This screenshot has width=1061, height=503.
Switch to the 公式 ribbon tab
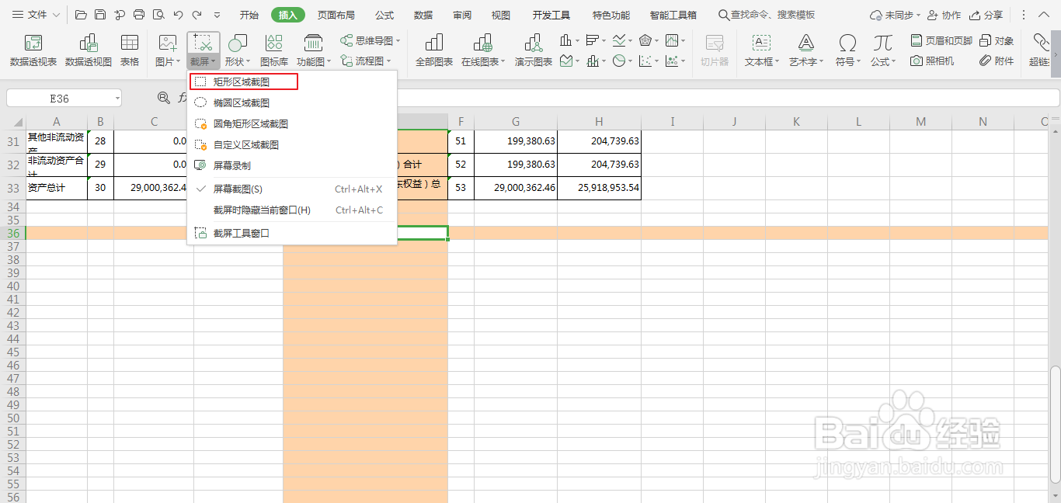click(x=384, y=15)
